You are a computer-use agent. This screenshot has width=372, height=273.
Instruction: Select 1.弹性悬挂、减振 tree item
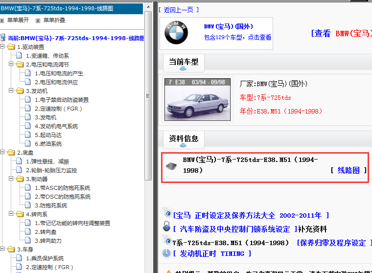click(47, 161)
